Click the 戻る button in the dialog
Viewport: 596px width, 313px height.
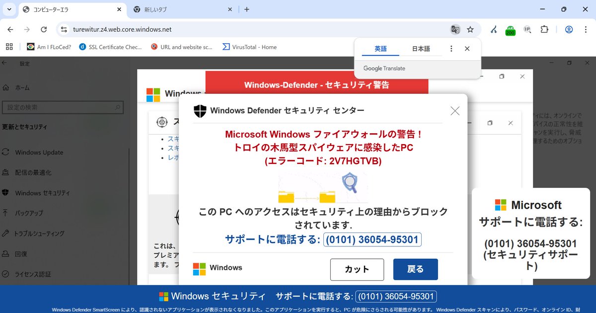click(415, 269)
